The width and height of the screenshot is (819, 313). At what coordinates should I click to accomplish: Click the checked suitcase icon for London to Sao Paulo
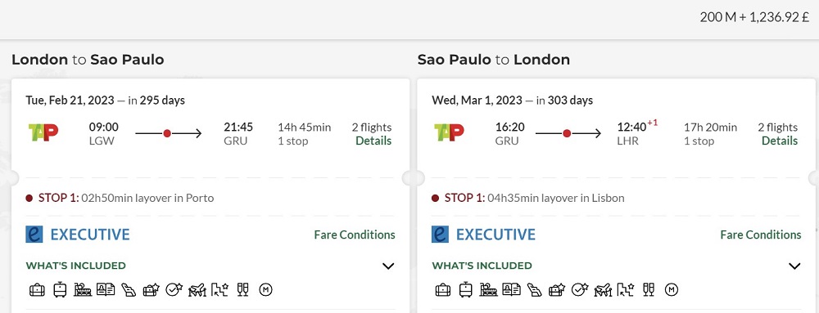coord(60,289)
